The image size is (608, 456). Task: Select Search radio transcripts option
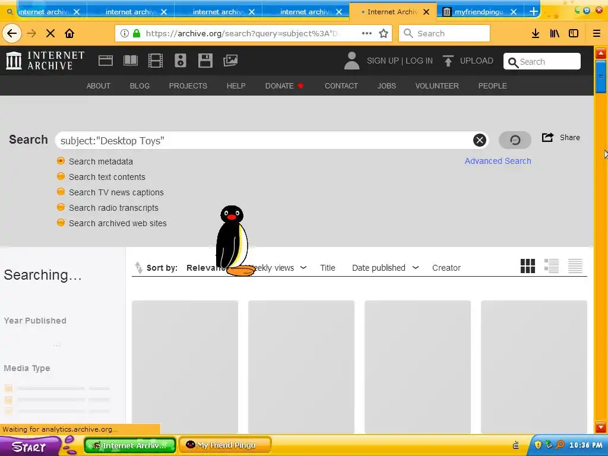(61, 207)
